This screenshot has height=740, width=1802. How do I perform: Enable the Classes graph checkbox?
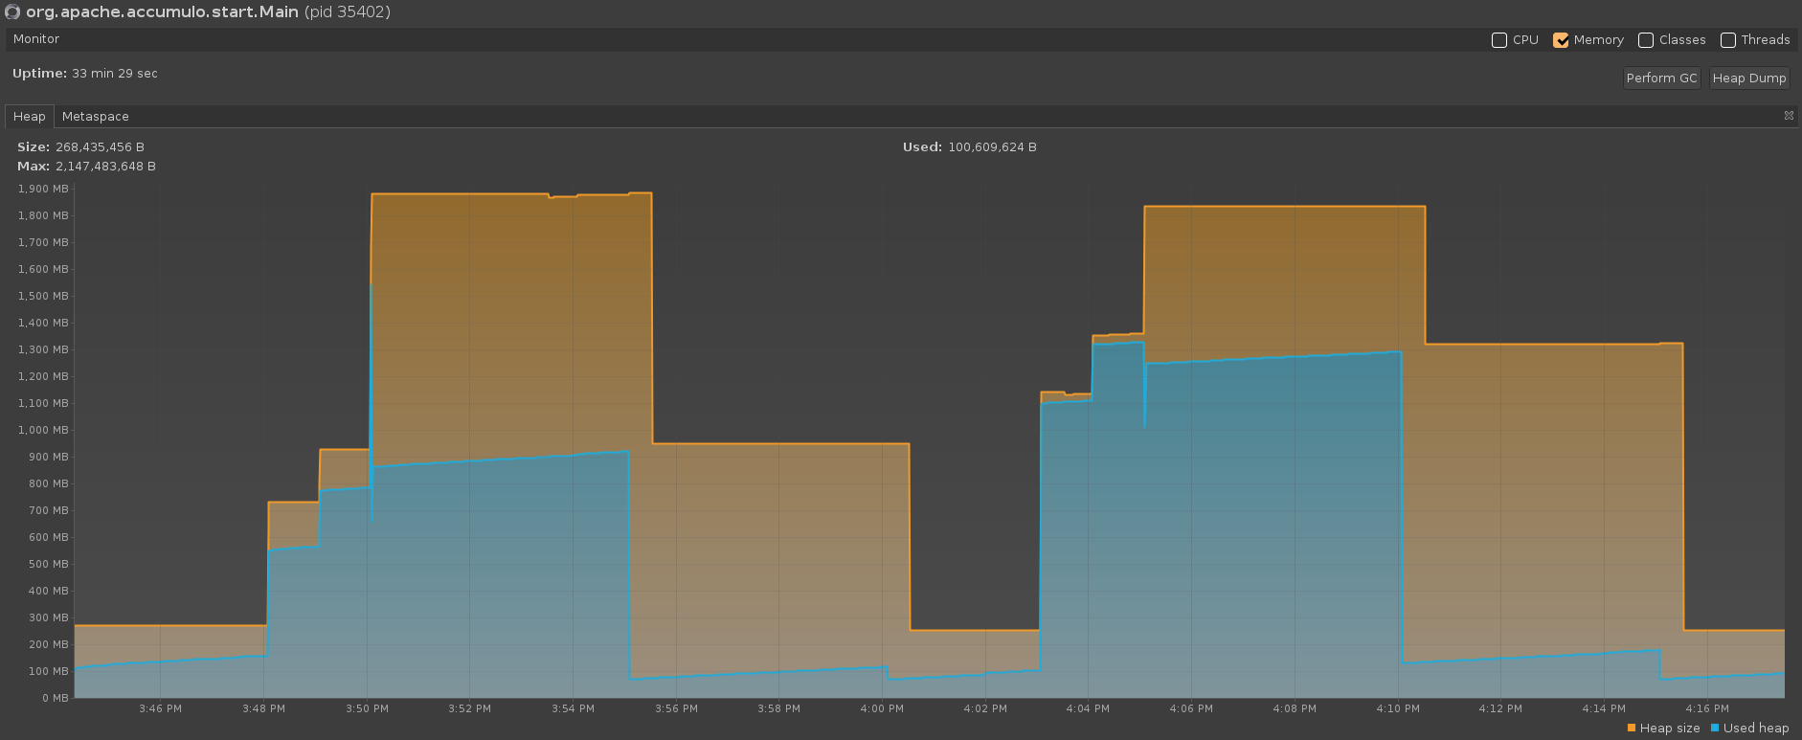[1646, 40]
